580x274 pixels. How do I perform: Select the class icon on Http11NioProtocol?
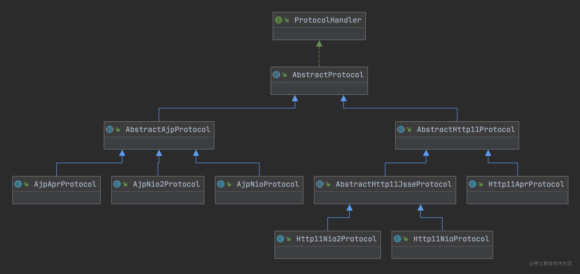point(397,239)
